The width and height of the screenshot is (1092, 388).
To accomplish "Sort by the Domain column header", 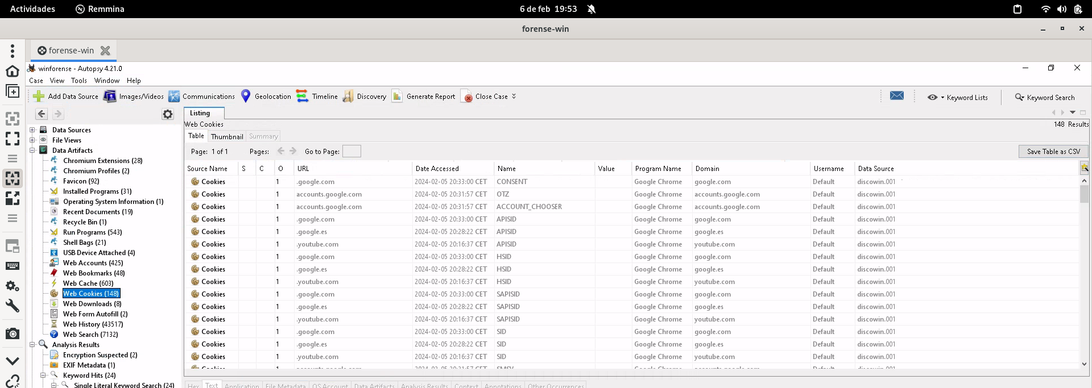I will pyautogui.click(x=751, y=169).
